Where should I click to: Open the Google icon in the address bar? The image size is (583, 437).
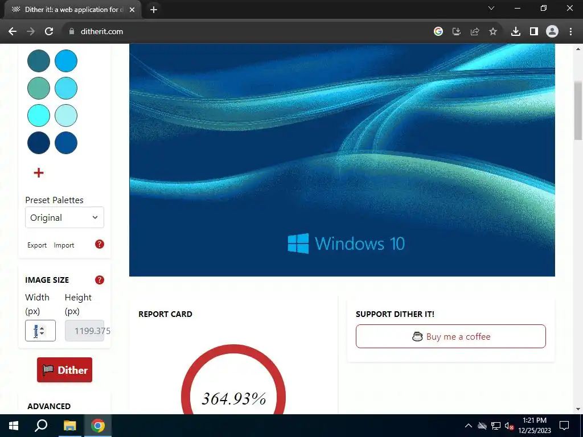point(438,32)
